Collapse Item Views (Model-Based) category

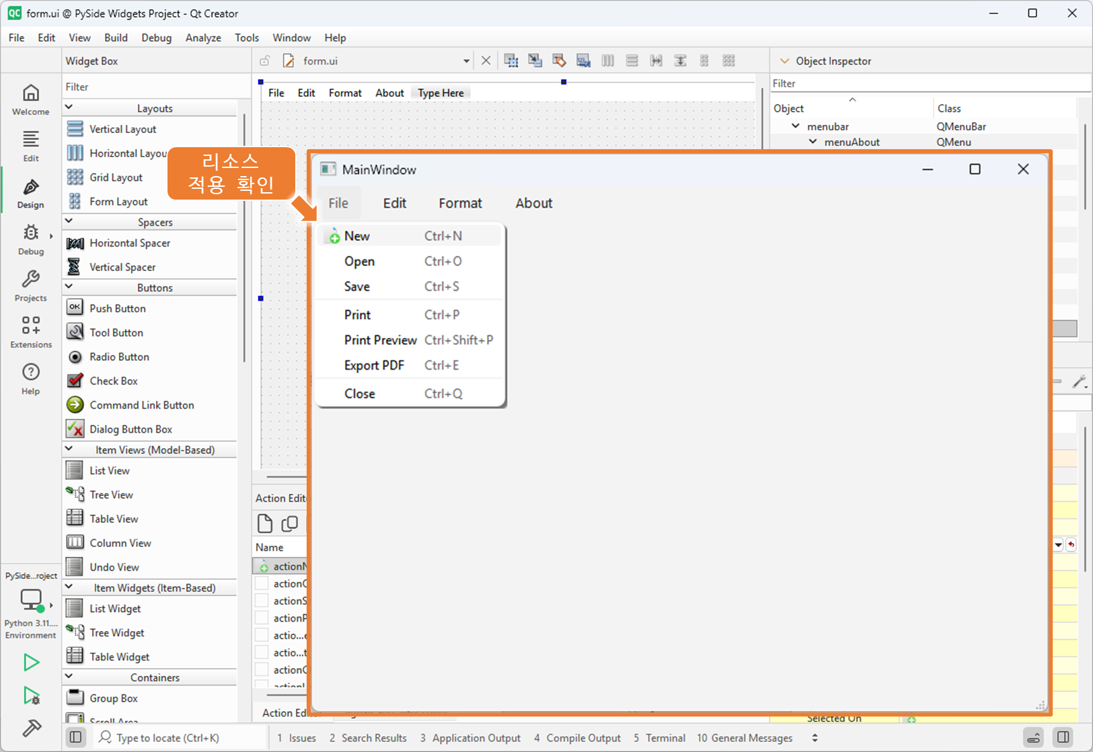[x=69, y=449]
